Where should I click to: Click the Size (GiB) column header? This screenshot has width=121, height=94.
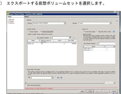pos(71,41)
